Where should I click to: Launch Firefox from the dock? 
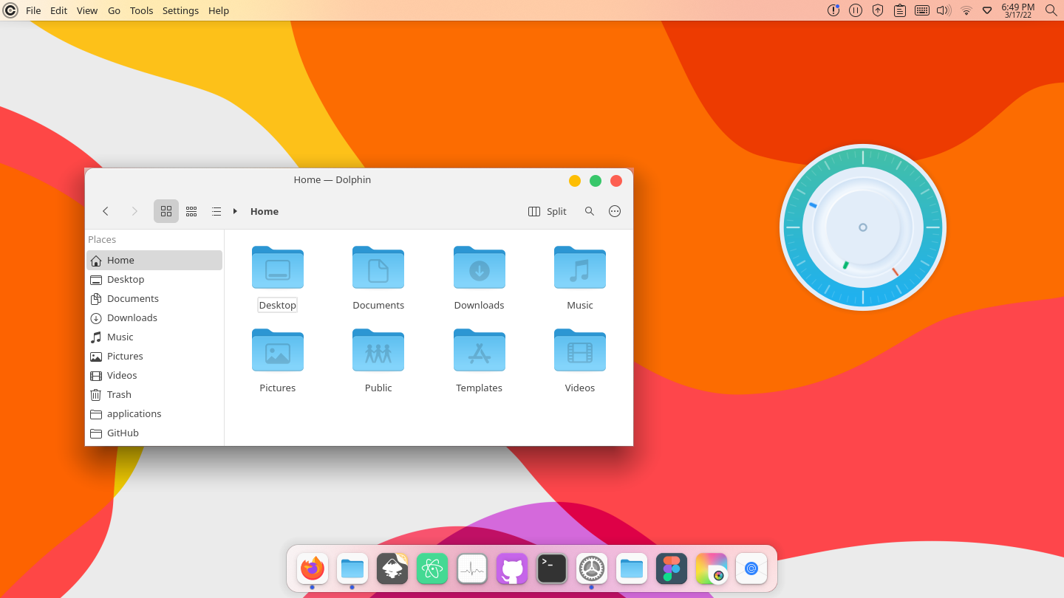point(313,569)
